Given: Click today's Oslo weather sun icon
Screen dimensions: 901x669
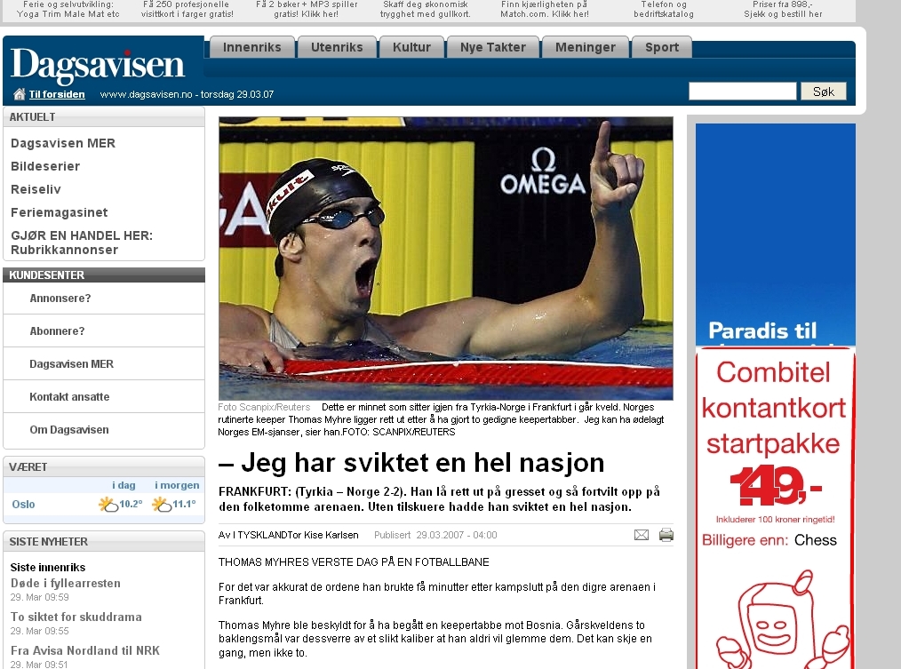Looking at the screenshot, I should [108, 505].
